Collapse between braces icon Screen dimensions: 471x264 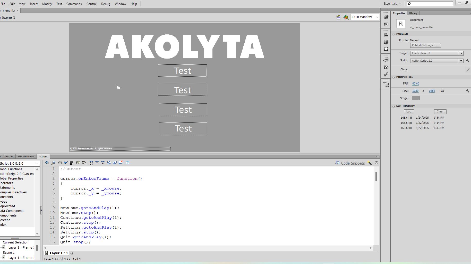click(x=91, y=163)
